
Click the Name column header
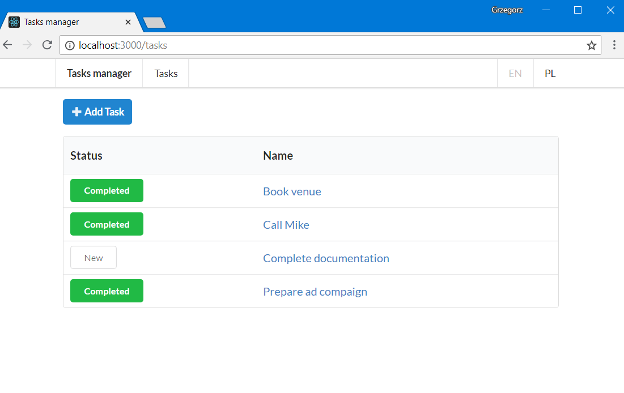click(x=278, y=156)
